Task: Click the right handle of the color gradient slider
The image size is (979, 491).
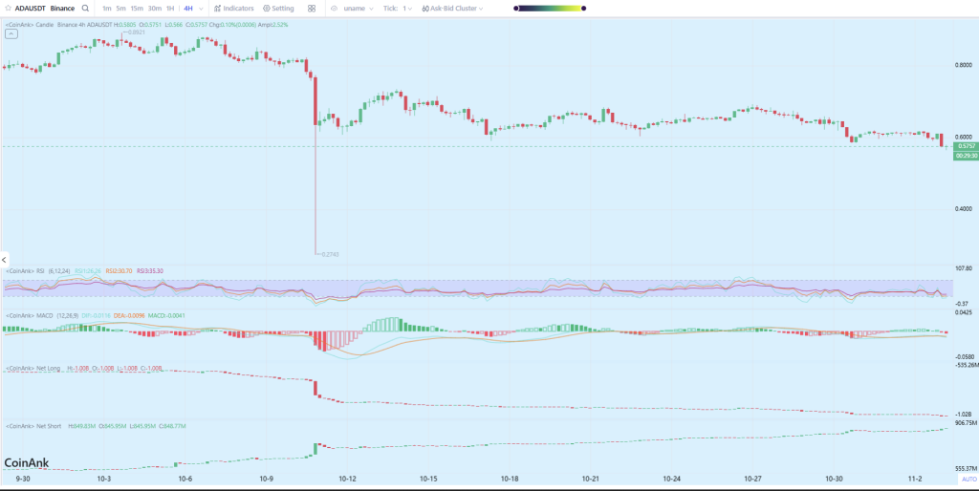Action: click(x=583, y=9)
